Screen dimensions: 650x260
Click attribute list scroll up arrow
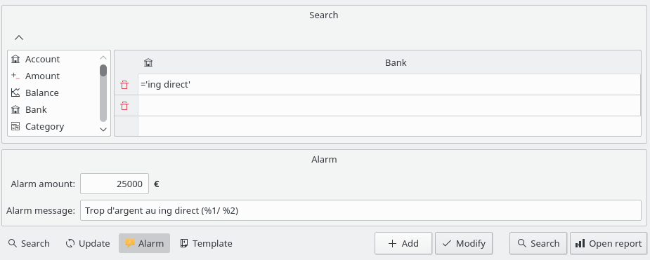103,57
